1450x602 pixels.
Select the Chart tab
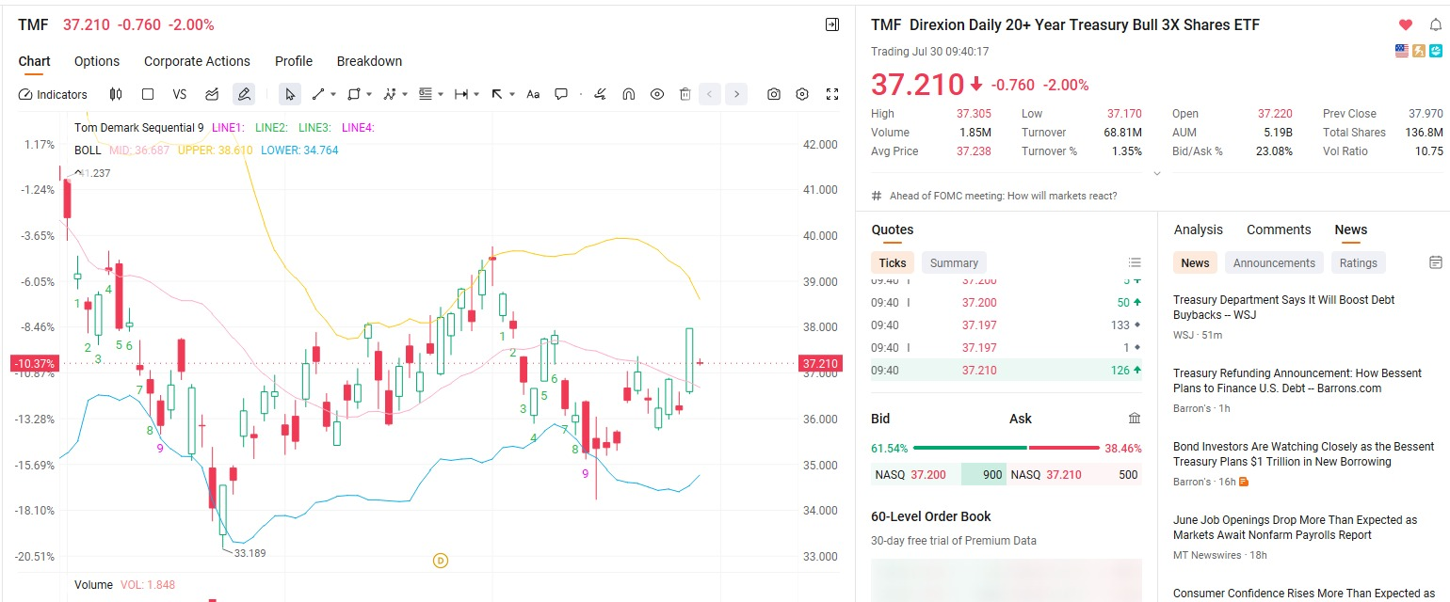point(34,61)
